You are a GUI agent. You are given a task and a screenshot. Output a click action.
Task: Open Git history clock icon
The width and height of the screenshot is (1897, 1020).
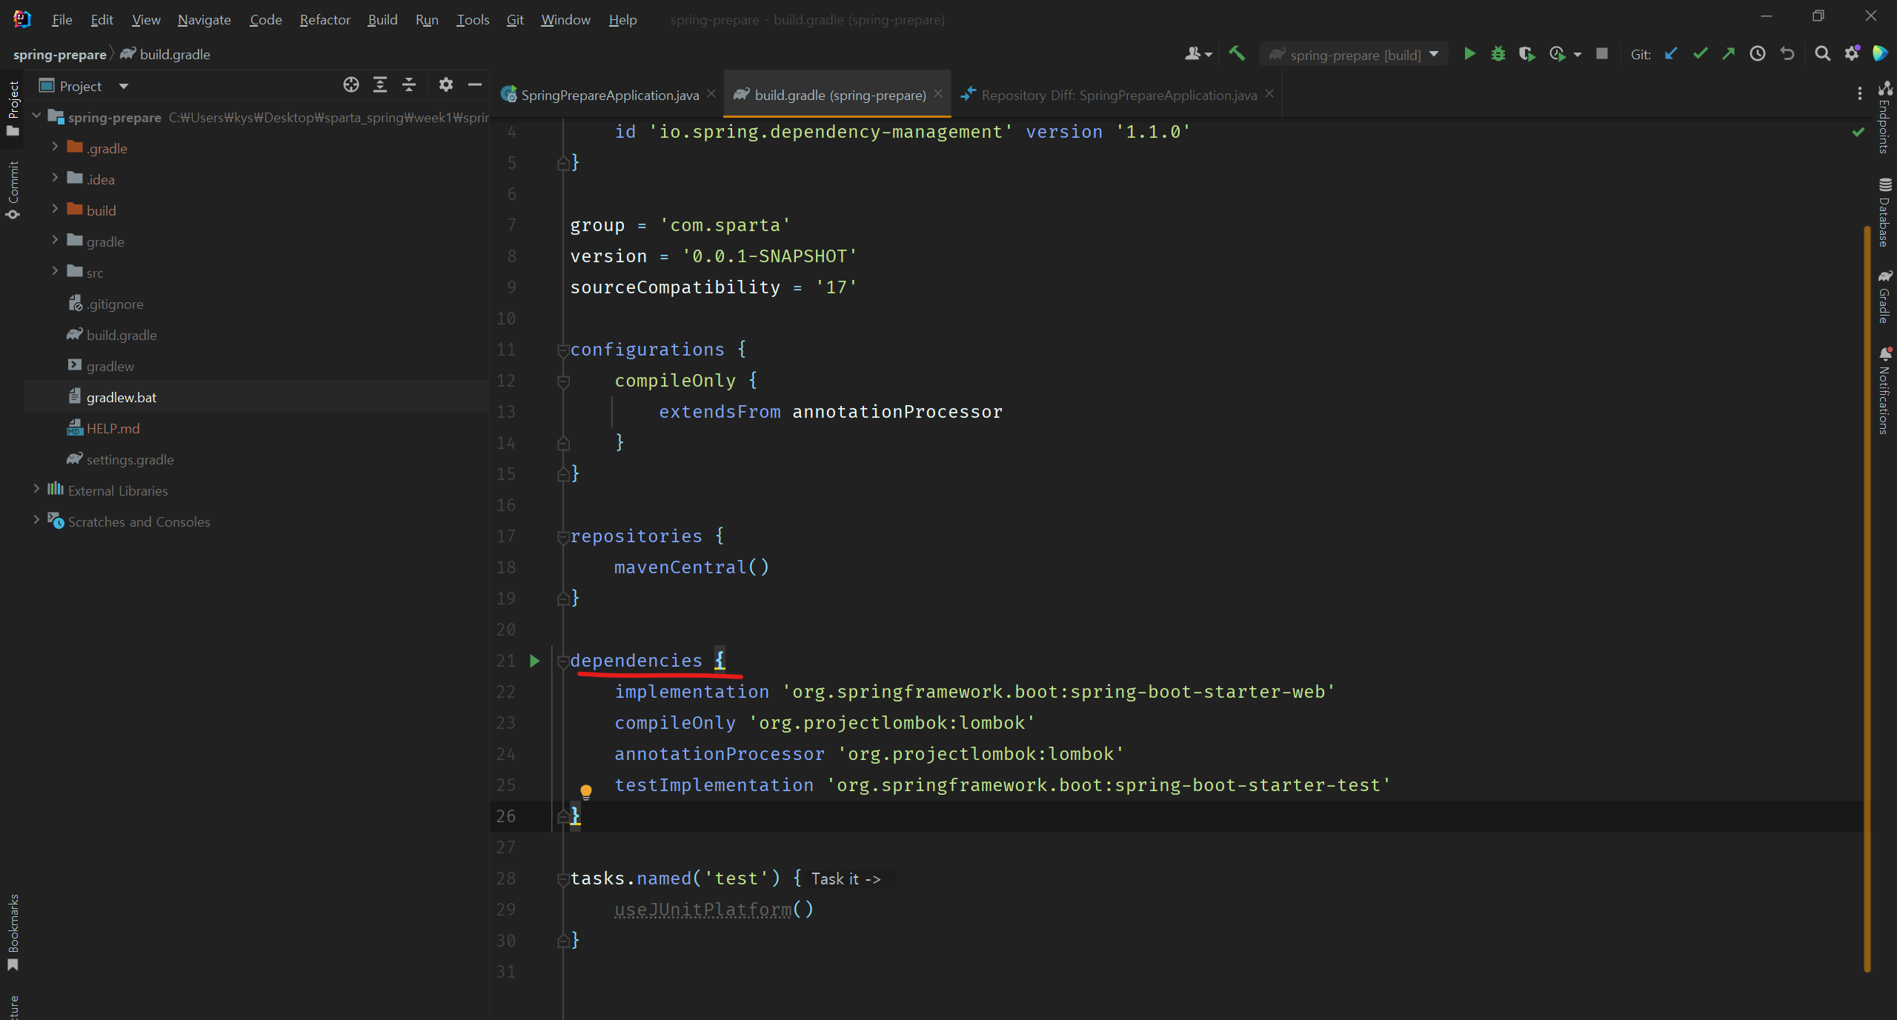pos(1757,54)
